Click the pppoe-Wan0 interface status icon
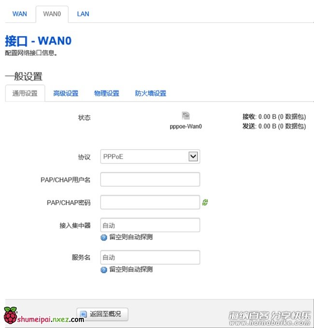Image resolution: width=314 pixels, height=328 pixels. pos(186,116)
